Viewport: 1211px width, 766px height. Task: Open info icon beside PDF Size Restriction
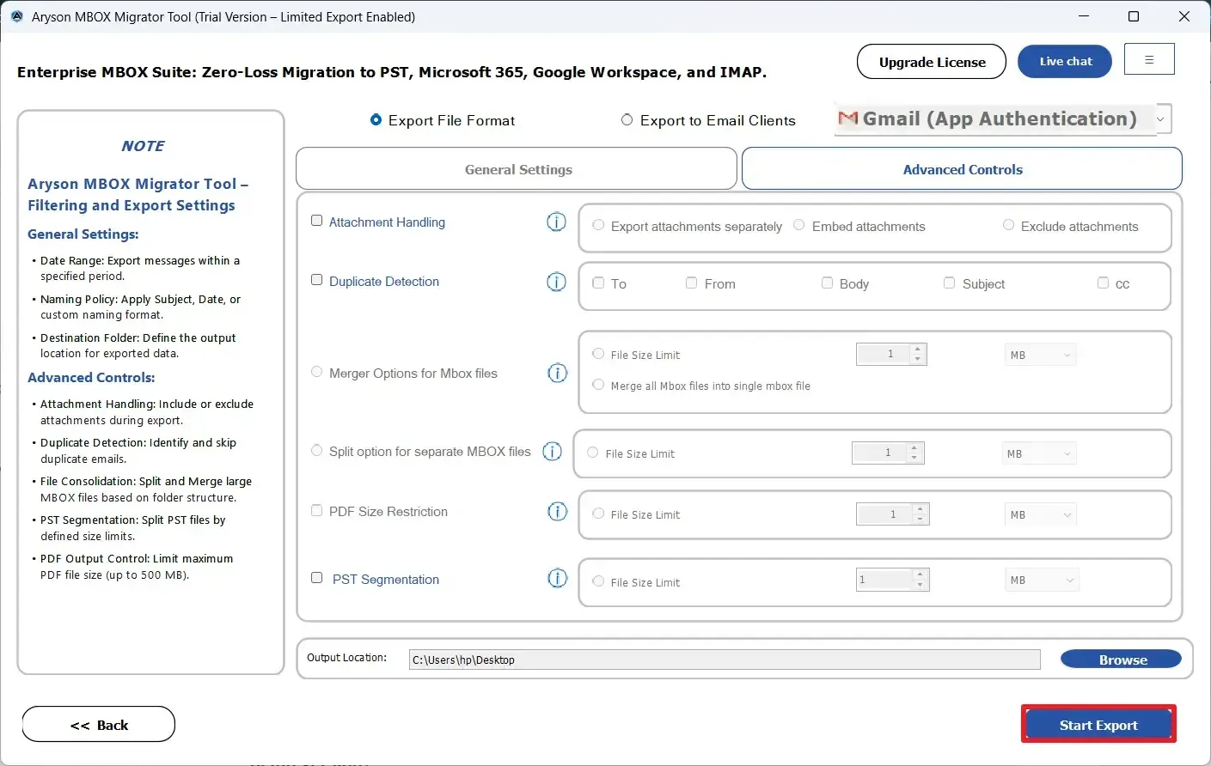click(558, 512)
